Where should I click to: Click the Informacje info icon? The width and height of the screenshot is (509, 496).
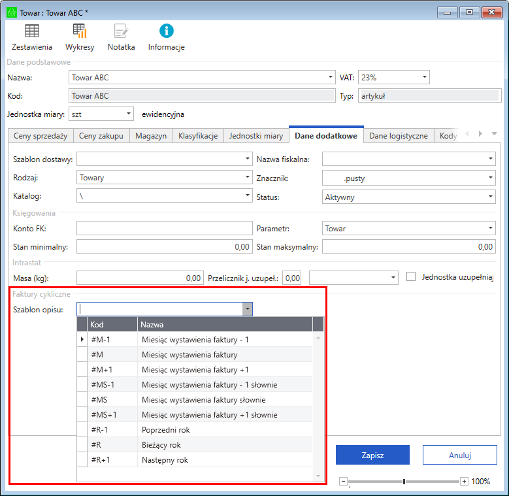point(167,31)
